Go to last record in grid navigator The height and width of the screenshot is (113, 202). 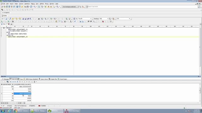(17, 82)
